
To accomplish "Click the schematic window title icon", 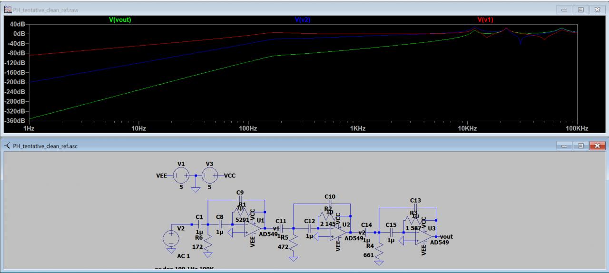I will [7, 146].
